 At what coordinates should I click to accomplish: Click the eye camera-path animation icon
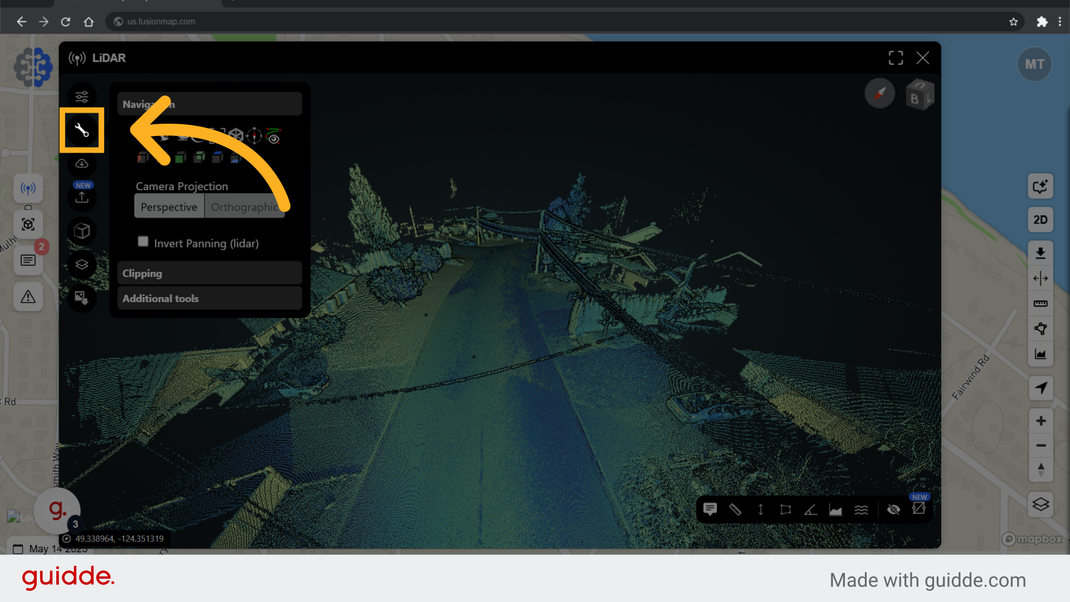click(273, 136)
